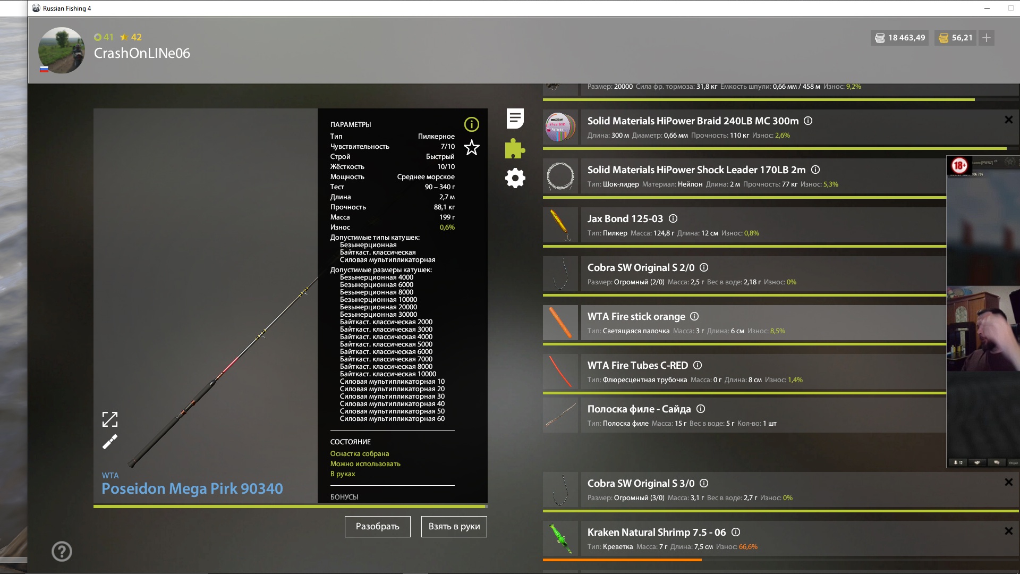Click the Russian Fishing 4 window title
1020x574 pixels.
point(67,8)
